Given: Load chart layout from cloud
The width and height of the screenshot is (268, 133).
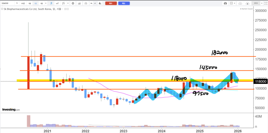Looking at the screenshot, I should coord(240,3).
